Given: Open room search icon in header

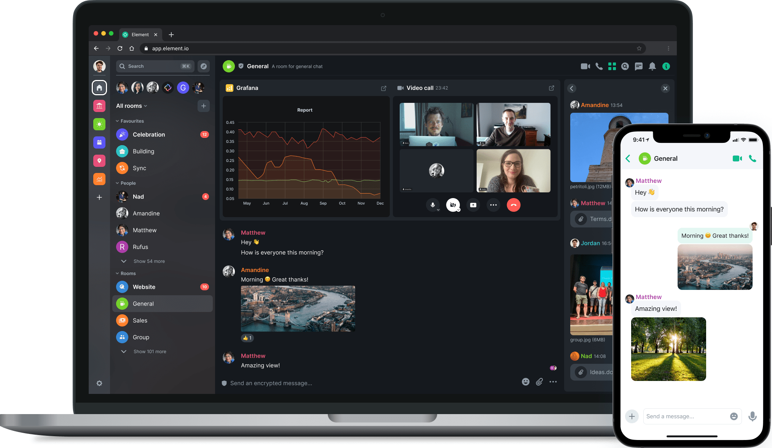Looking at the screenshot, I should point(625,66).
